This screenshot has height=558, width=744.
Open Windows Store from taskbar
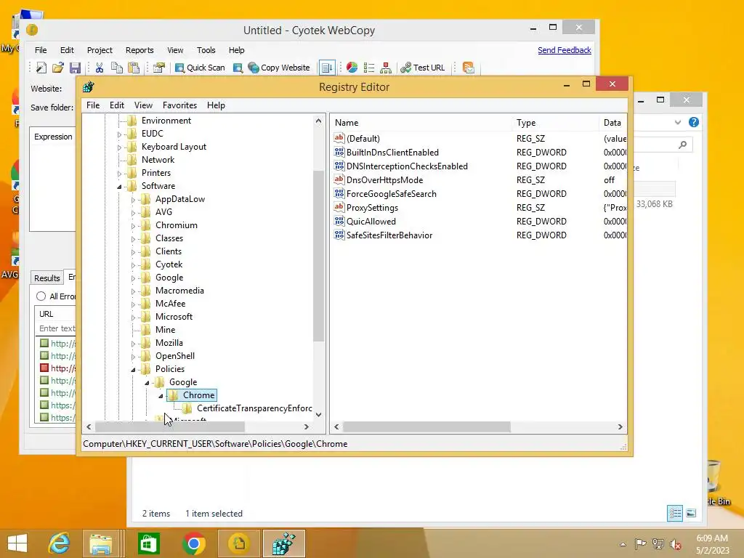[148, 543]
